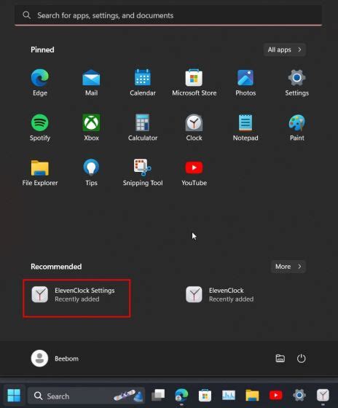This screenshot has width=338, height=408.
Task: Open the monitor graph app on taskbar
Action: [229, 396]
